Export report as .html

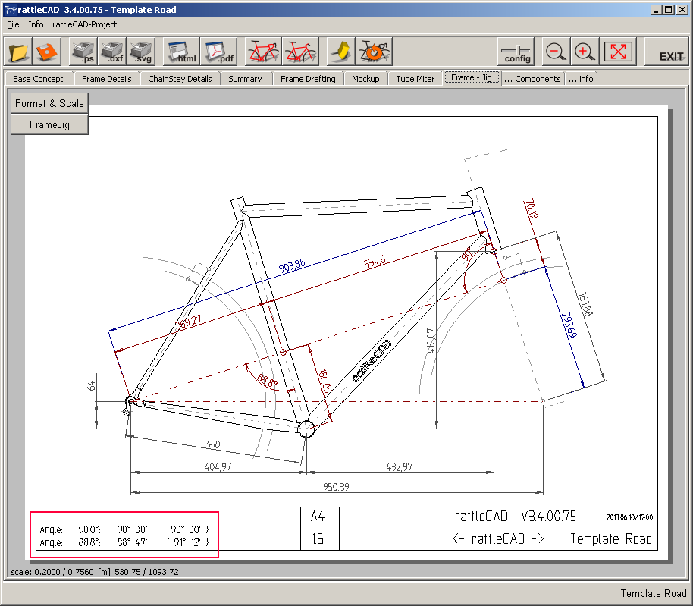181,52
